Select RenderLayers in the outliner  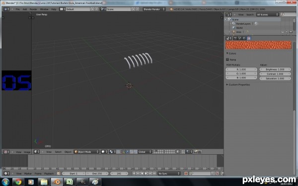point(243,24)
